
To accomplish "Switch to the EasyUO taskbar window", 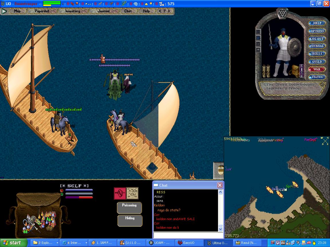I will 189,243.
